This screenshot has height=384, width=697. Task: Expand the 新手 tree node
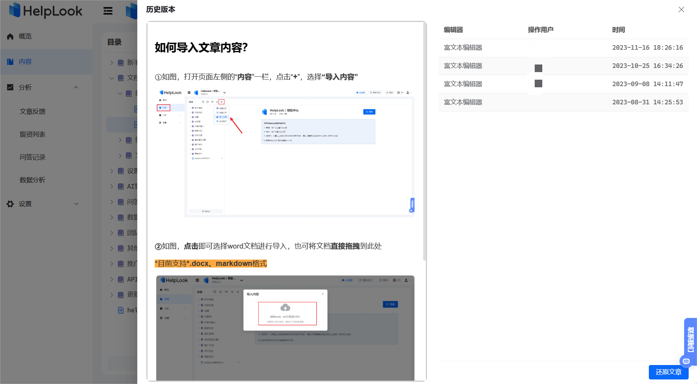click(x=111, y=62)
